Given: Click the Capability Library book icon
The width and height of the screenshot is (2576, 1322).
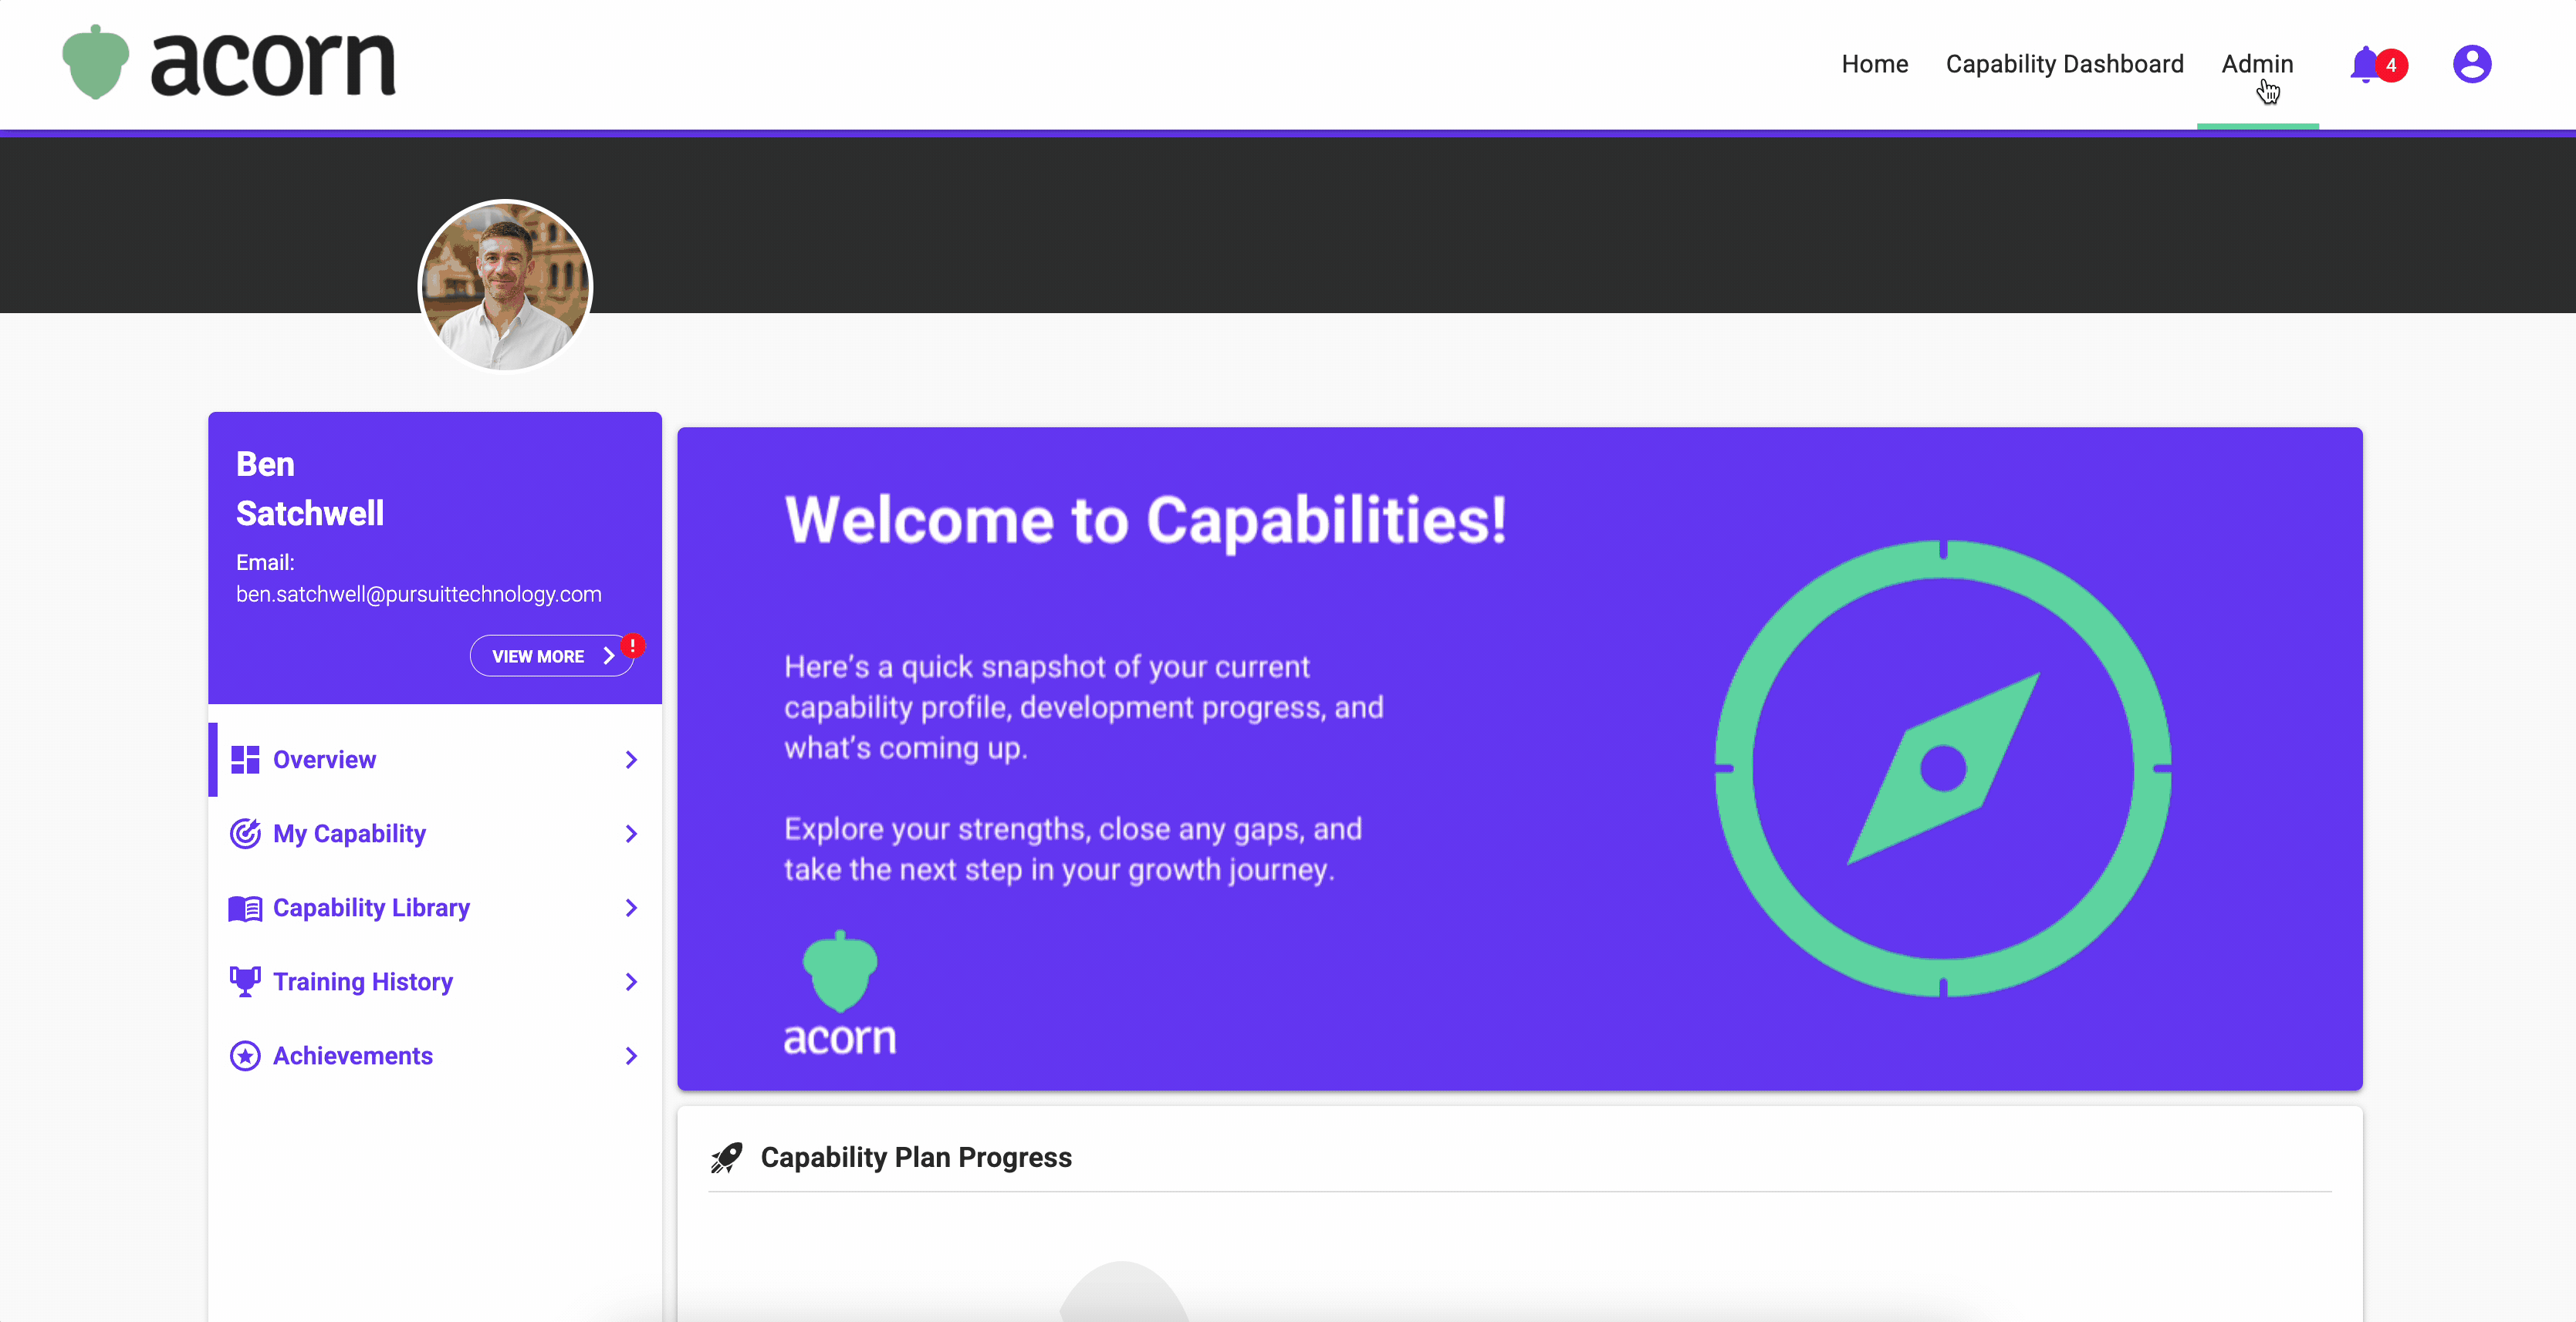Looking at the screenshot, I should pos(245,909).
